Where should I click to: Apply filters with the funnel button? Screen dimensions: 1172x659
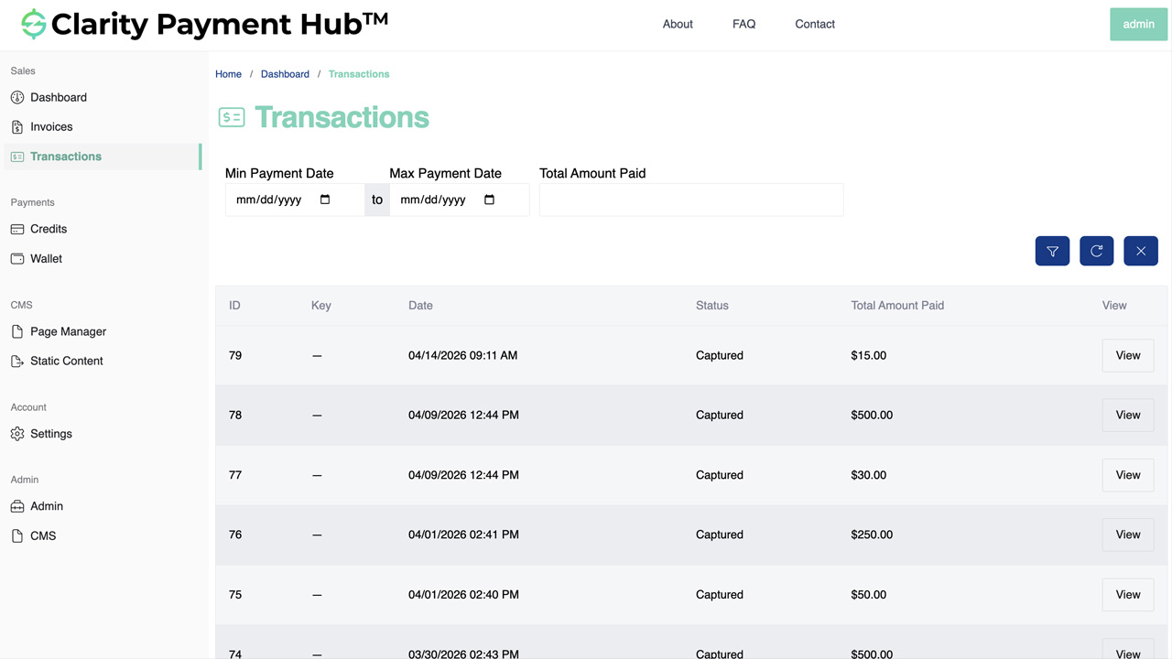coord(1052,251)
